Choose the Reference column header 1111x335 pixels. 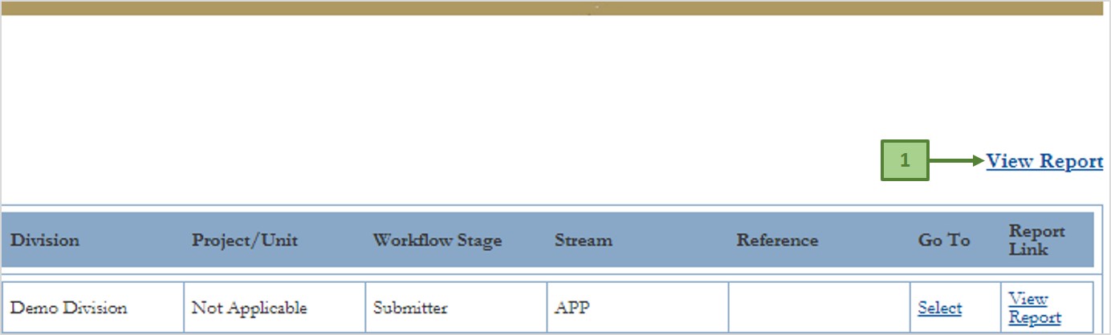777,240
